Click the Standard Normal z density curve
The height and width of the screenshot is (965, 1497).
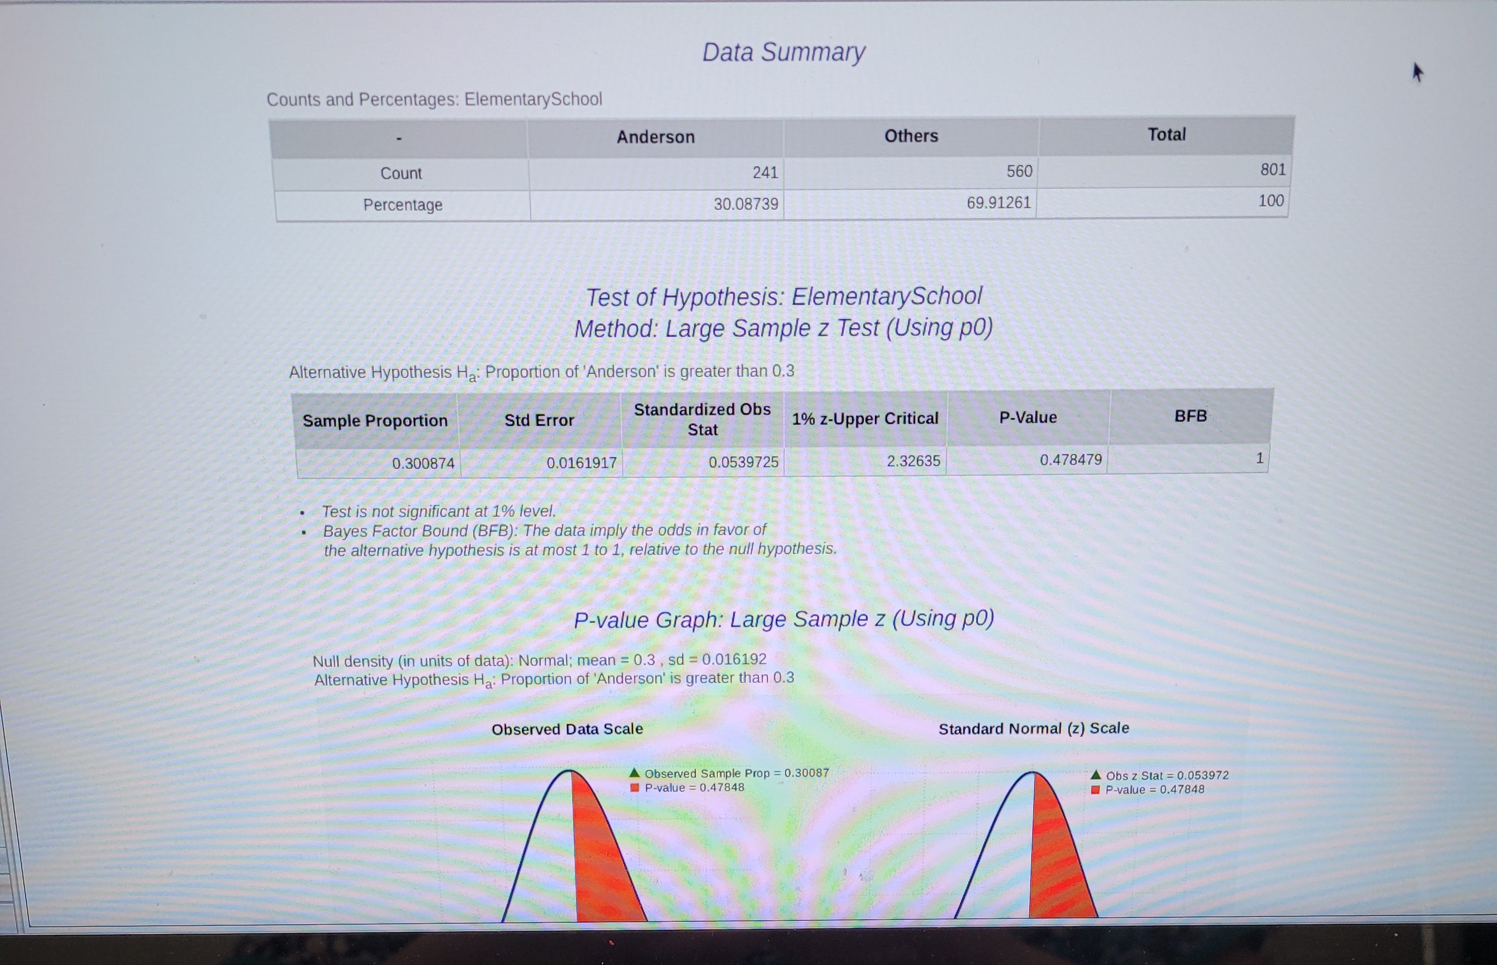pos(1027,845)
